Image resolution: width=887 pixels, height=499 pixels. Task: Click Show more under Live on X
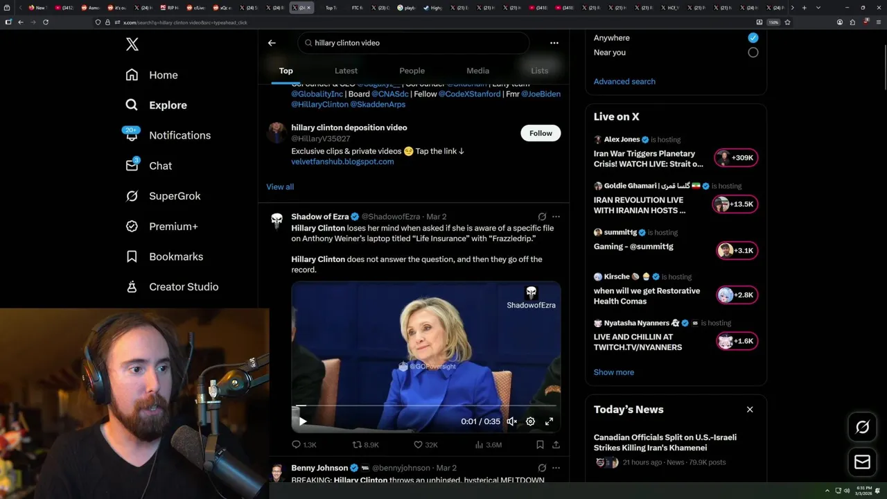coord(614,372)
